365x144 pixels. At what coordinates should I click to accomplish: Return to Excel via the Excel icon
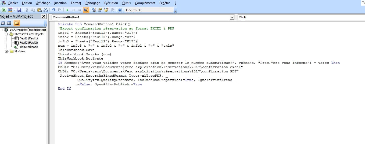(x=4, y=10)
